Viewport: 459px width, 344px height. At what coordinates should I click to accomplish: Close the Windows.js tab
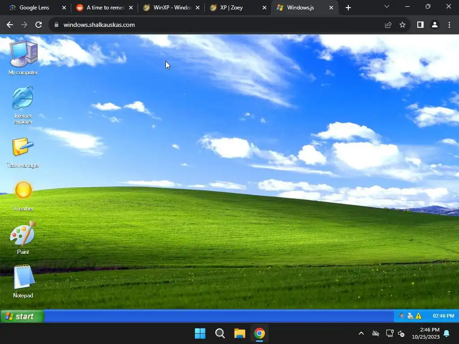pos(331,8)
